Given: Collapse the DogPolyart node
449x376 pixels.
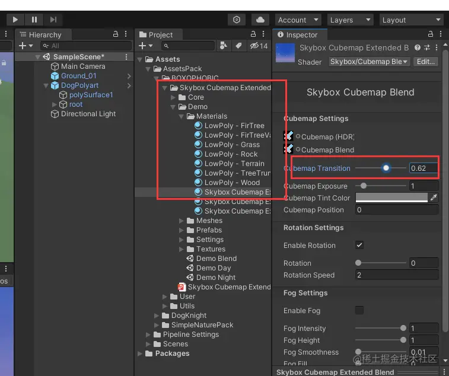Looking at the screenshot, I should [46, 85].
